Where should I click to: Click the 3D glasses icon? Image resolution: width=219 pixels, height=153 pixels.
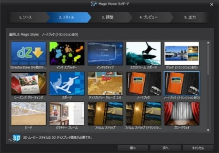coord(15,138)
